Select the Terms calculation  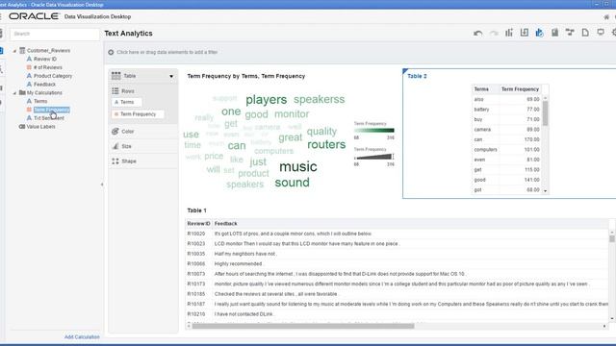coord(40,101)
